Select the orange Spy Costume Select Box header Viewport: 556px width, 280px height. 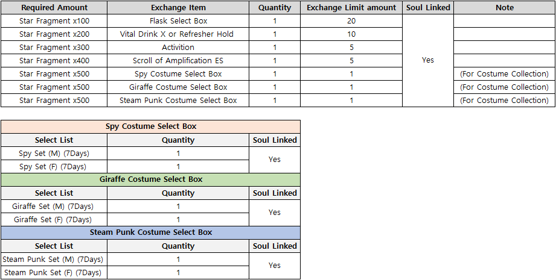[150, 126]
